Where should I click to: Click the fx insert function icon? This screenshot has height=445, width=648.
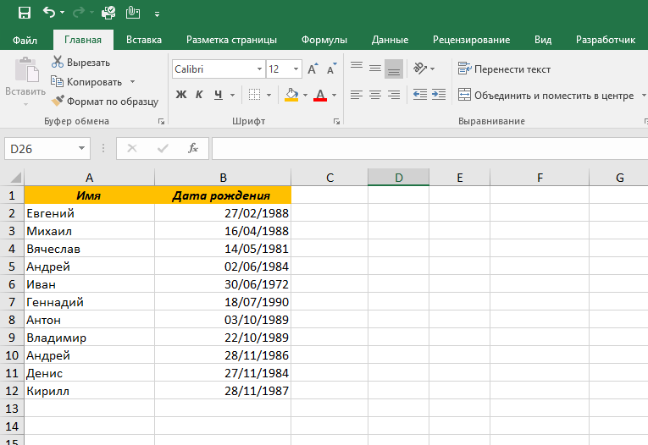[x=192, y=148]
